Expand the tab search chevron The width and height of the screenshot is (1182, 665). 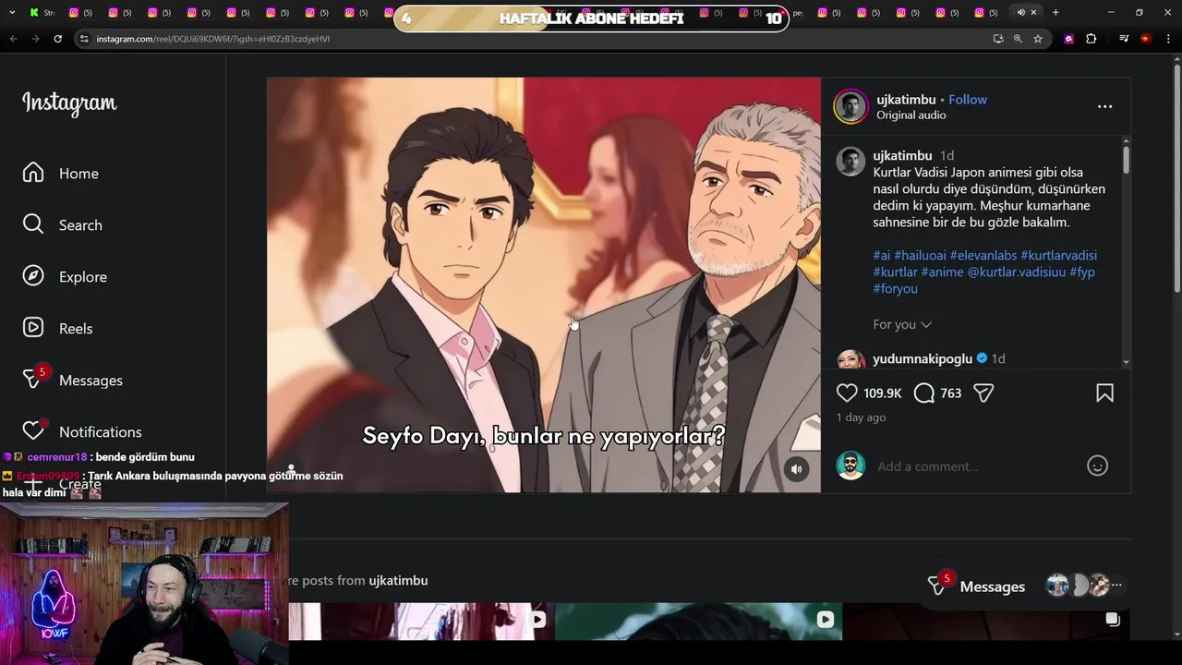tap(12, 12)
